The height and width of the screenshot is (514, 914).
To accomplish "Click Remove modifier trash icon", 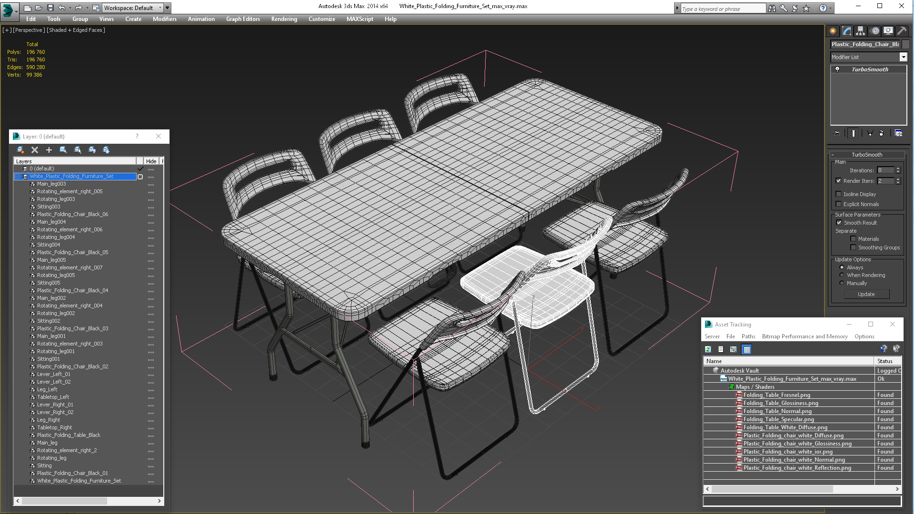I will [x=881, y=133].
